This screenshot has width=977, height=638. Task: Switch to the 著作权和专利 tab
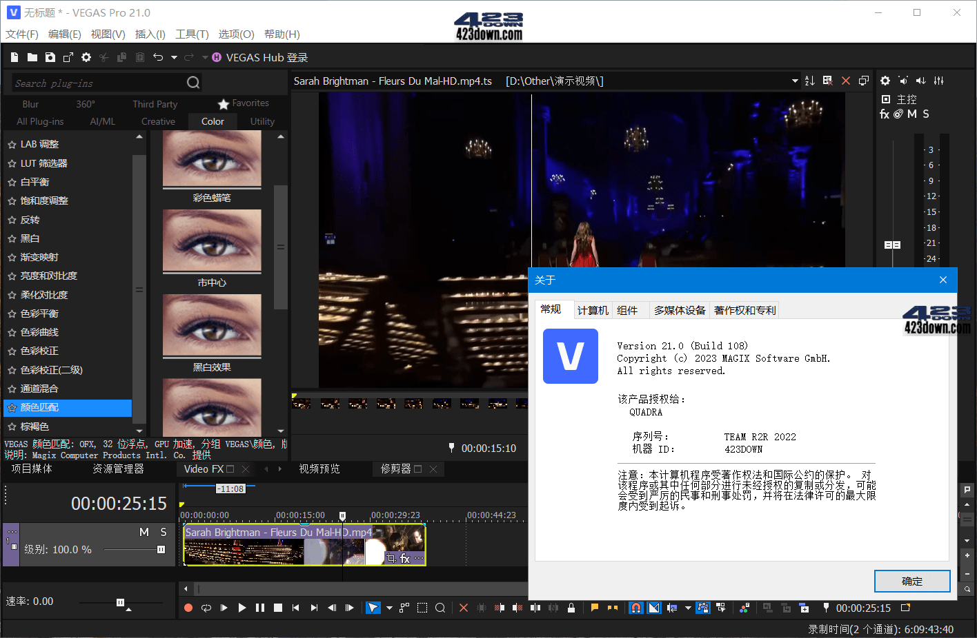tap(744, 310)
